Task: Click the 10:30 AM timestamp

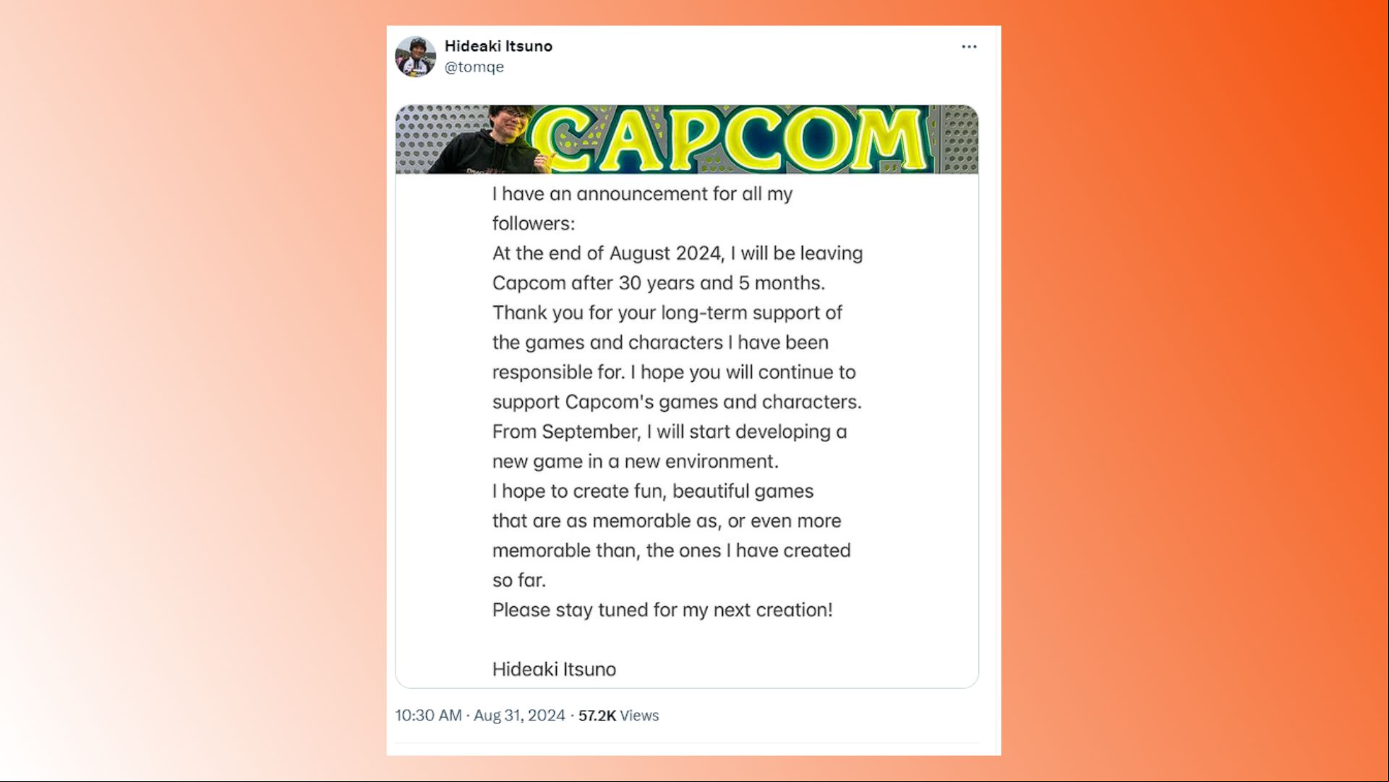Action: tap(428, 715)
